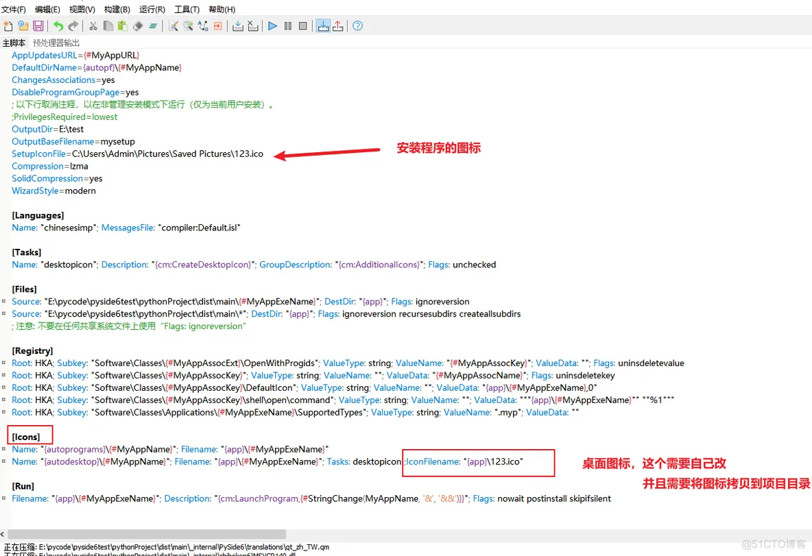The image size is (812, 556).
Task: Open the 文件(F) menu
Action: (14, 10)
